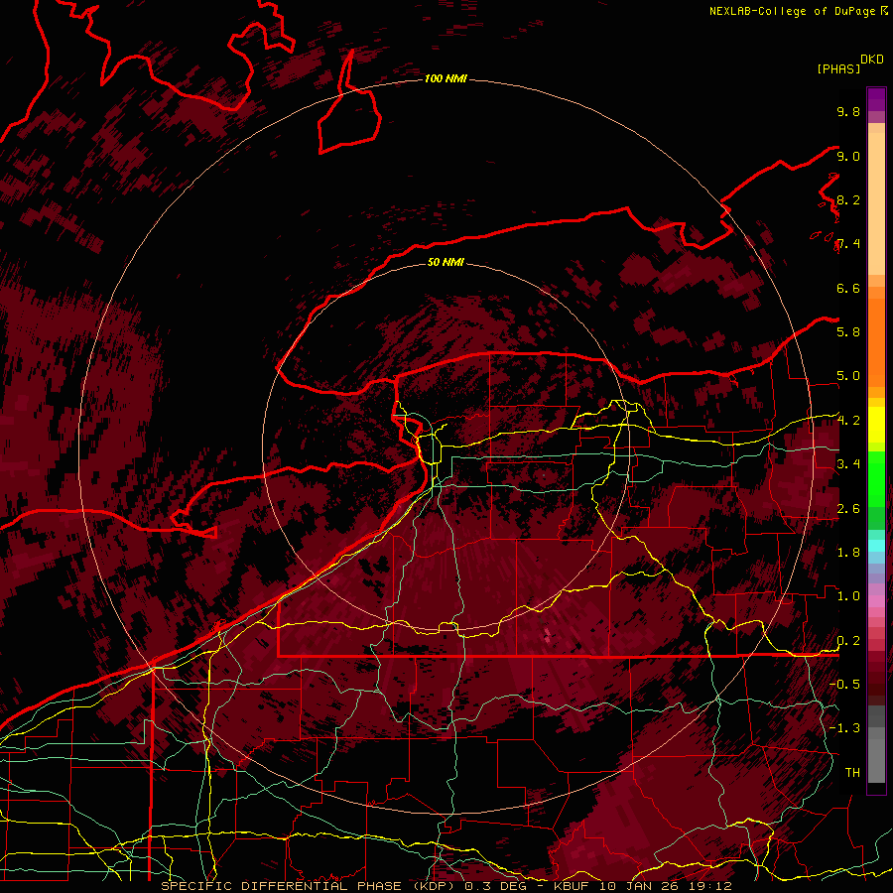Click the bright green band of the color bar

click(x=876, y=478)
